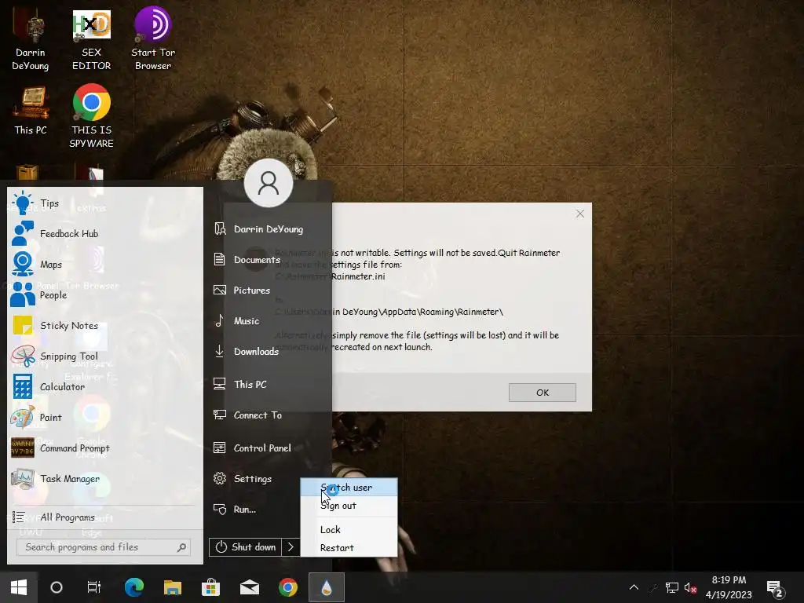Open the This PC desktop icon
Image resolution: width=804 pixels, height=603 pixels.
(x=31, y=110)
